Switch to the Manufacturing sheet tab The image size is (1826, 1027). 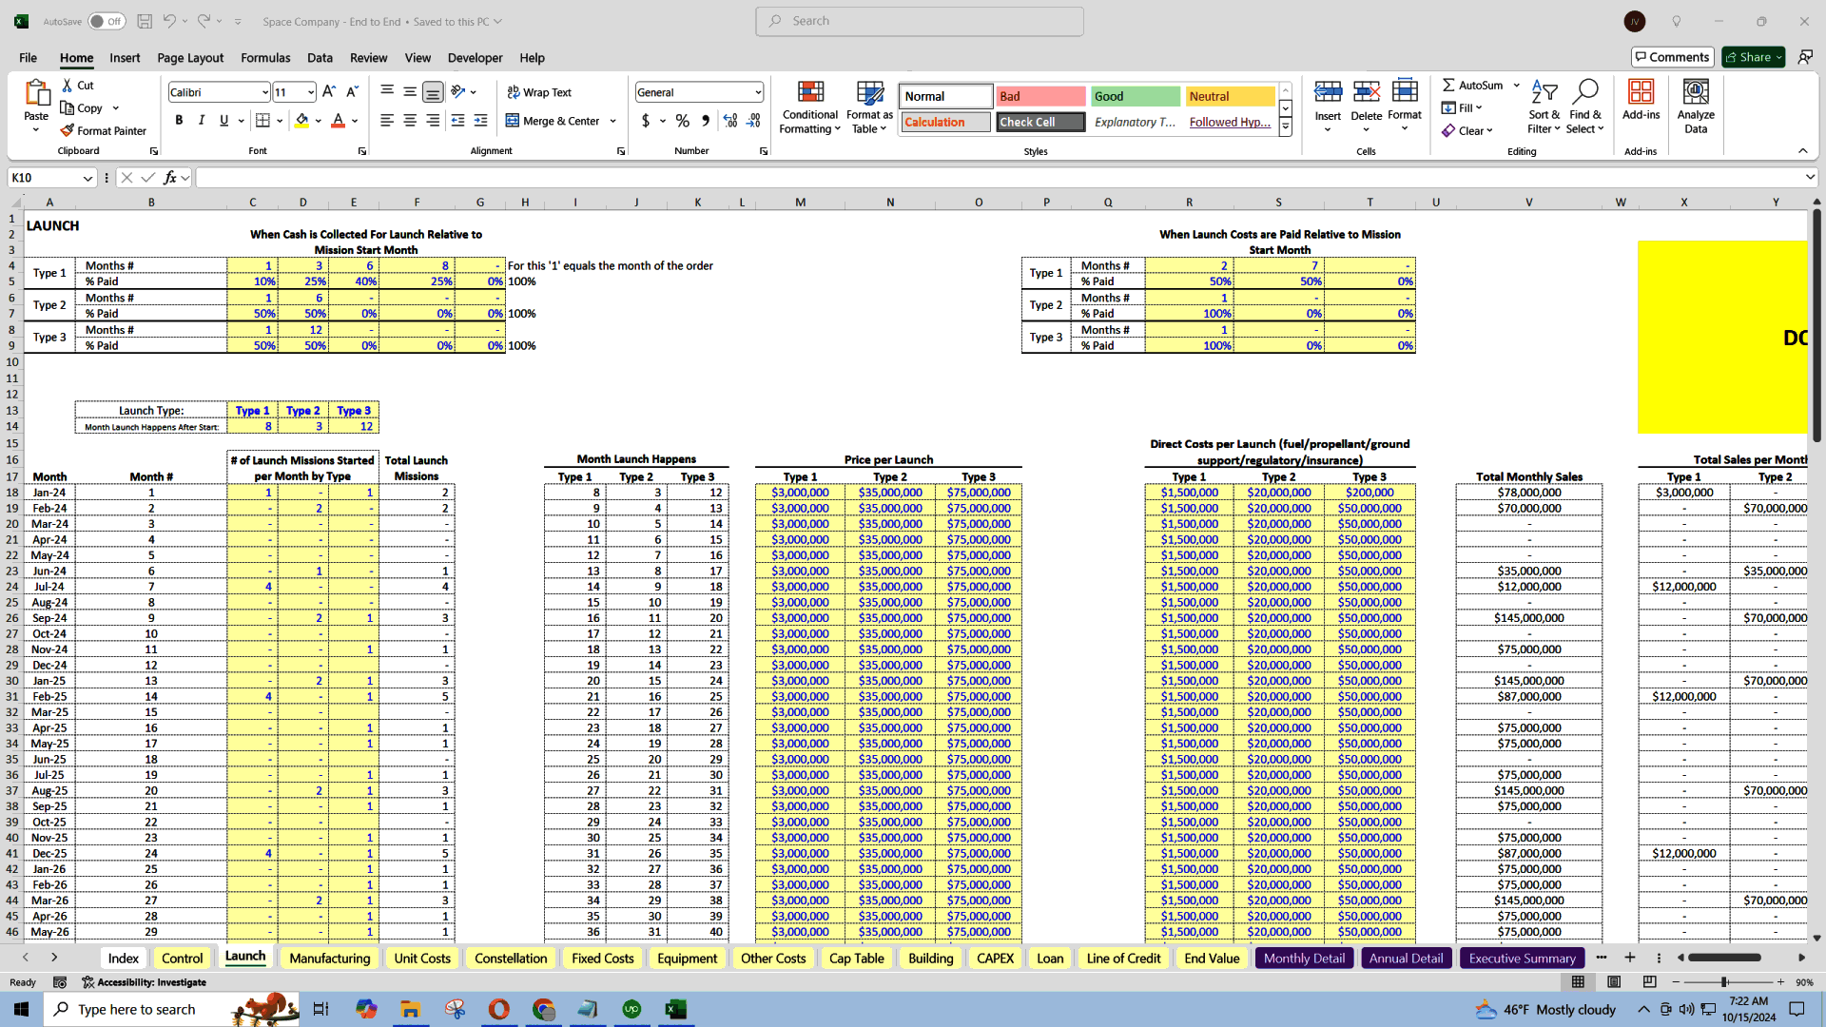330,958
